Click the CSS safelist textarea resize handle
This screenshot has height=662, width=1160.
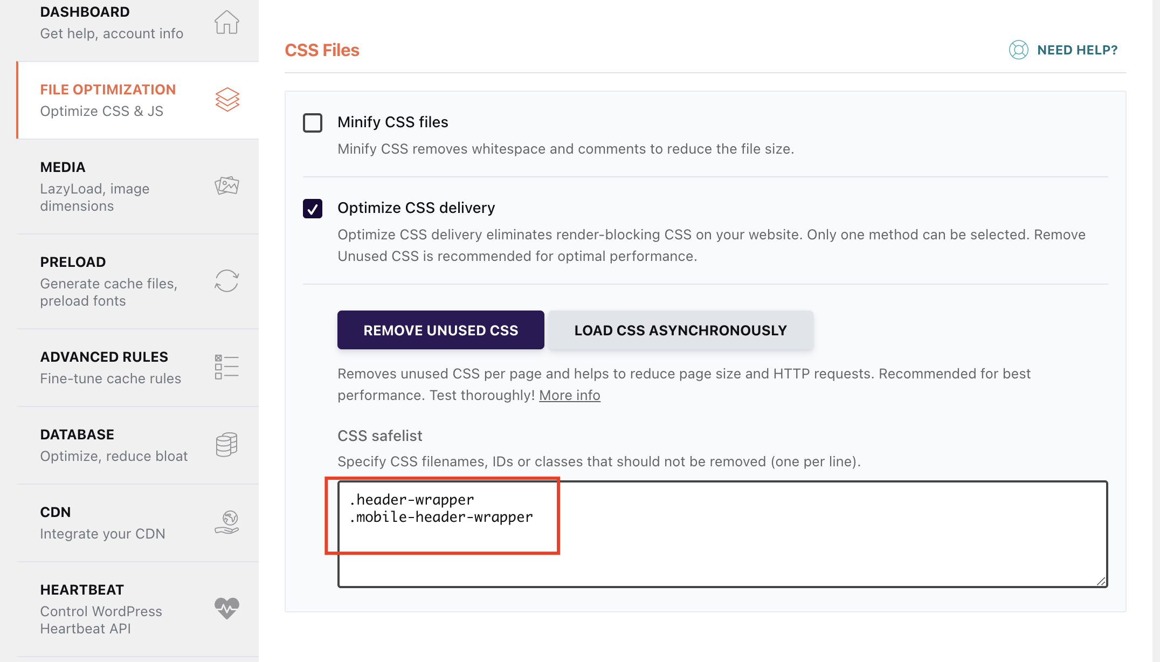[1101, 581]
